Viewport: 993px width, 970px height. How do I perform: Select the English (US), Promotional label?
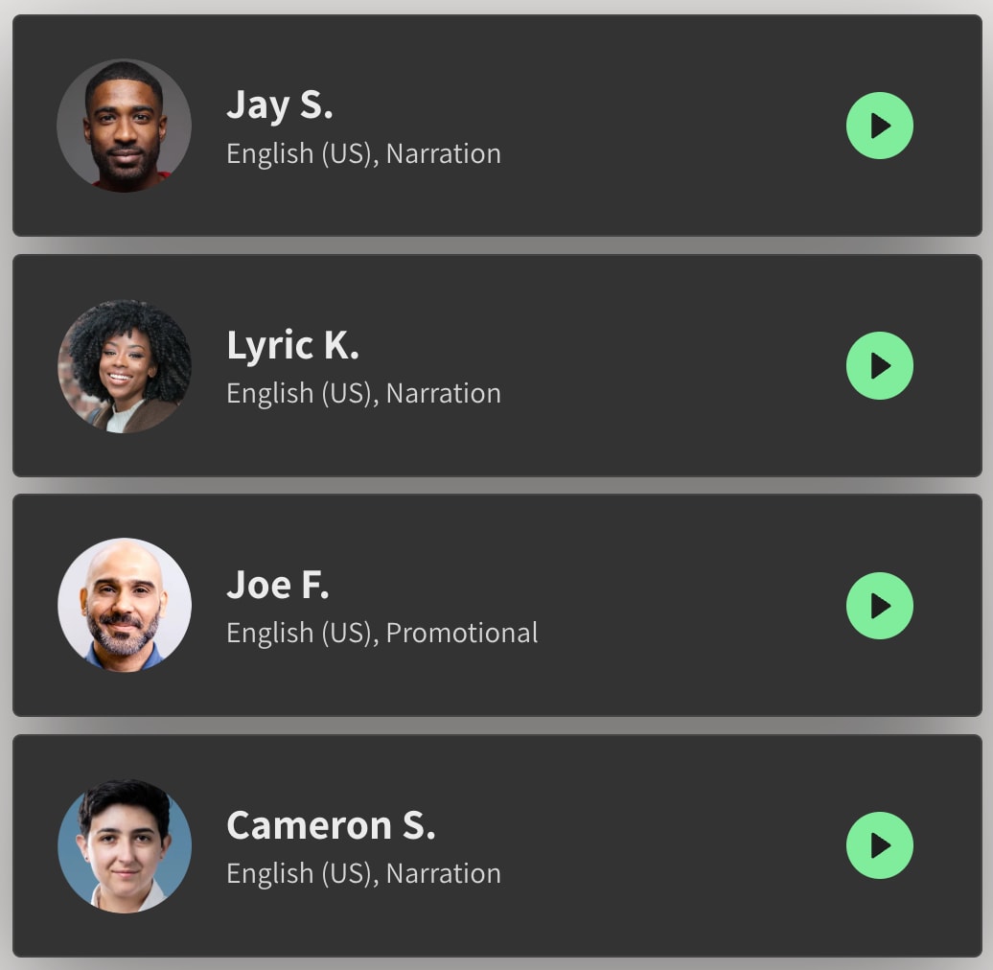381,634
